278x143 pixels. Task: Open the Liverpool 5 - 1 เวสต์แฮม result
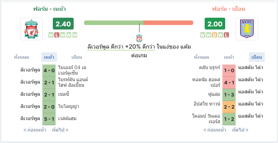(49, 119)
